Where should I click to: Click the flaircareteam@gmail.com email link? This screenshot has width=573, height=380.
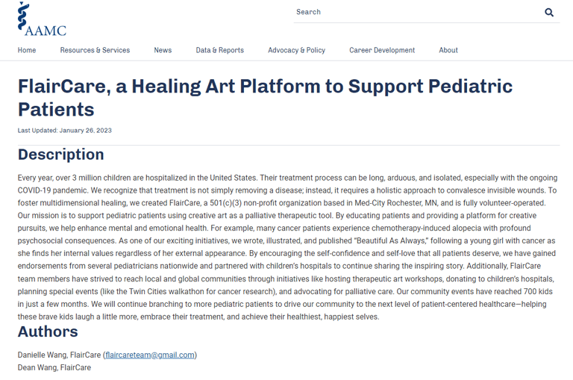pyautogui.click(x=150, y=355)
